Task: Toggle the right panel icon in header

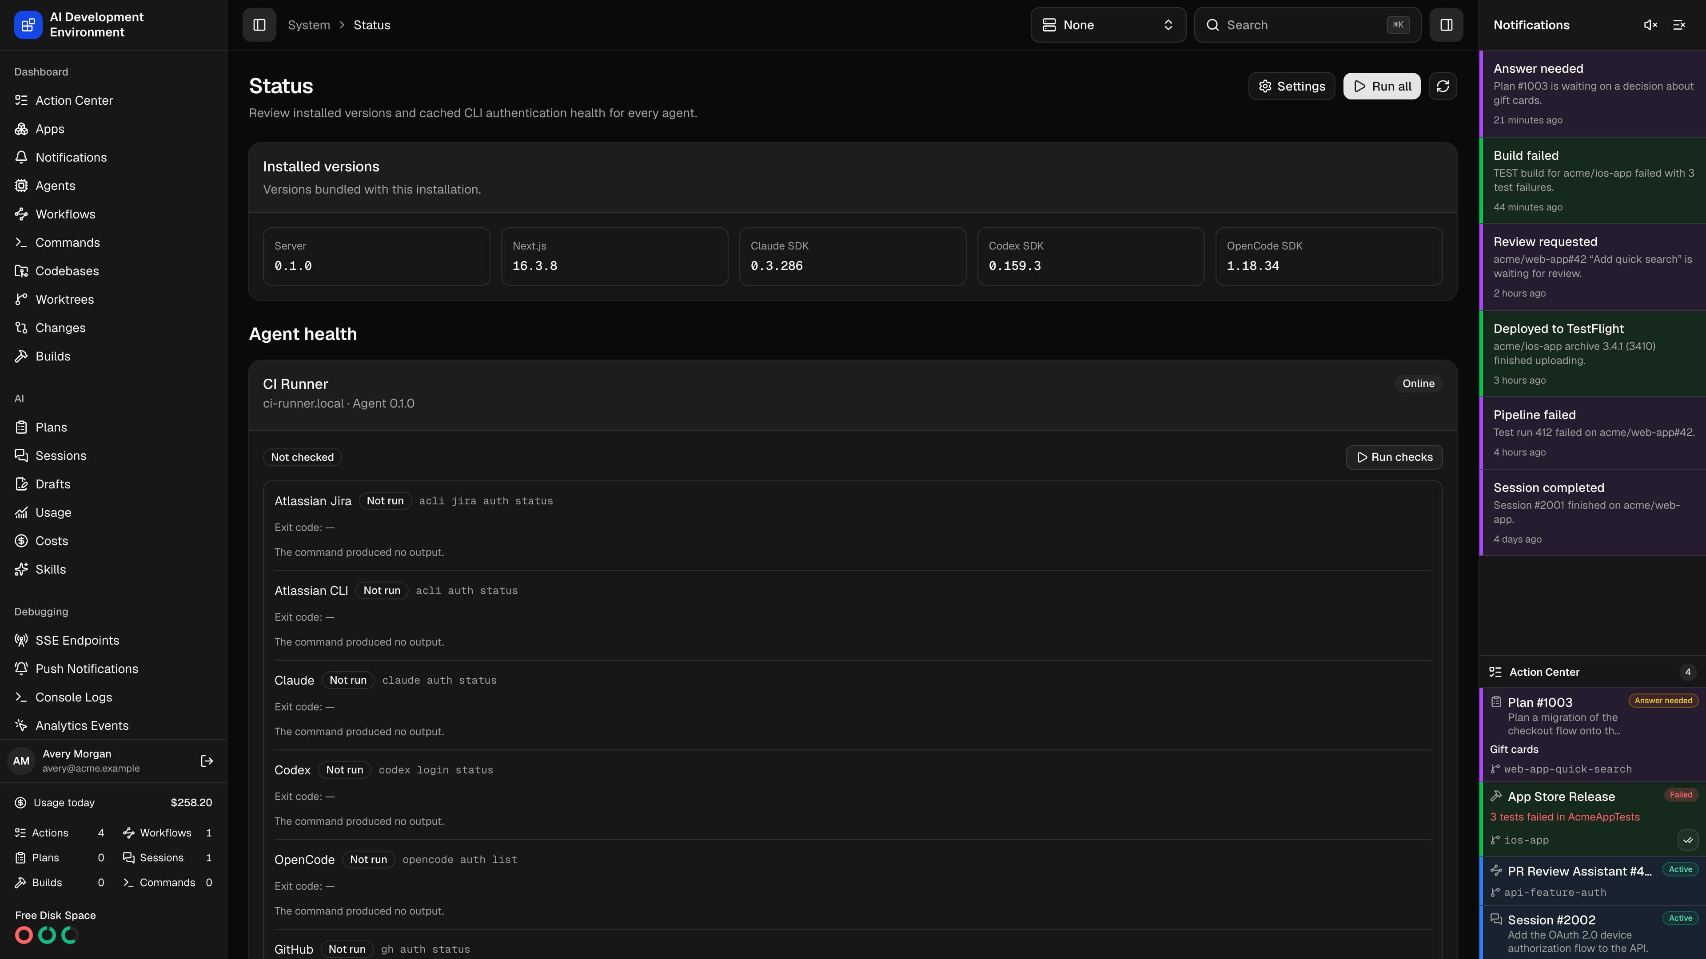Action: point(1447,25)
